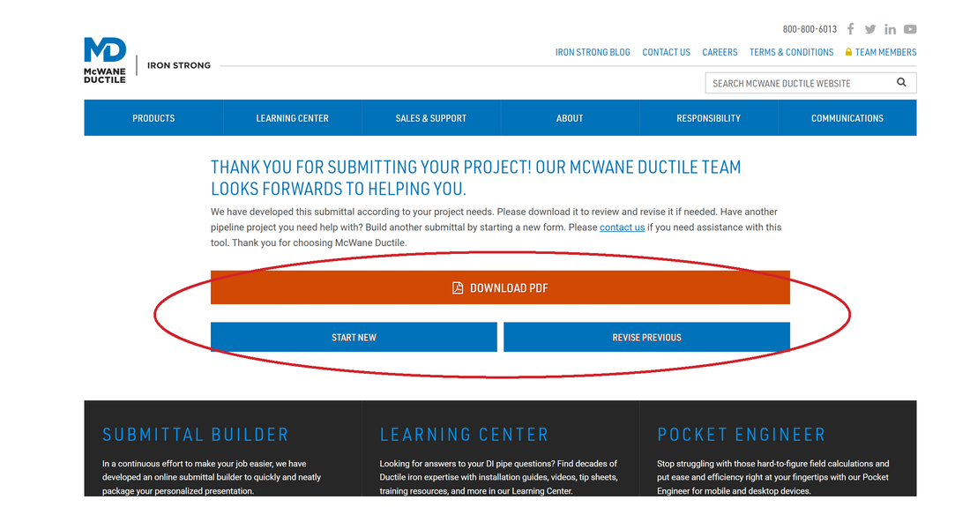Click the lock icon beside Team Members
The height and width of the screenshot is (507, 970).
(x=848, y=52)
